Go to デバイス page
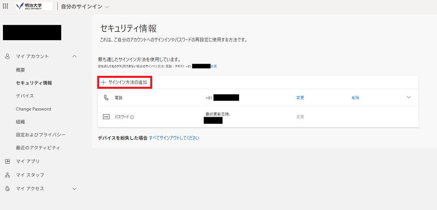The image size is (437, 210). pyautogui.click(x=25, y=96)
